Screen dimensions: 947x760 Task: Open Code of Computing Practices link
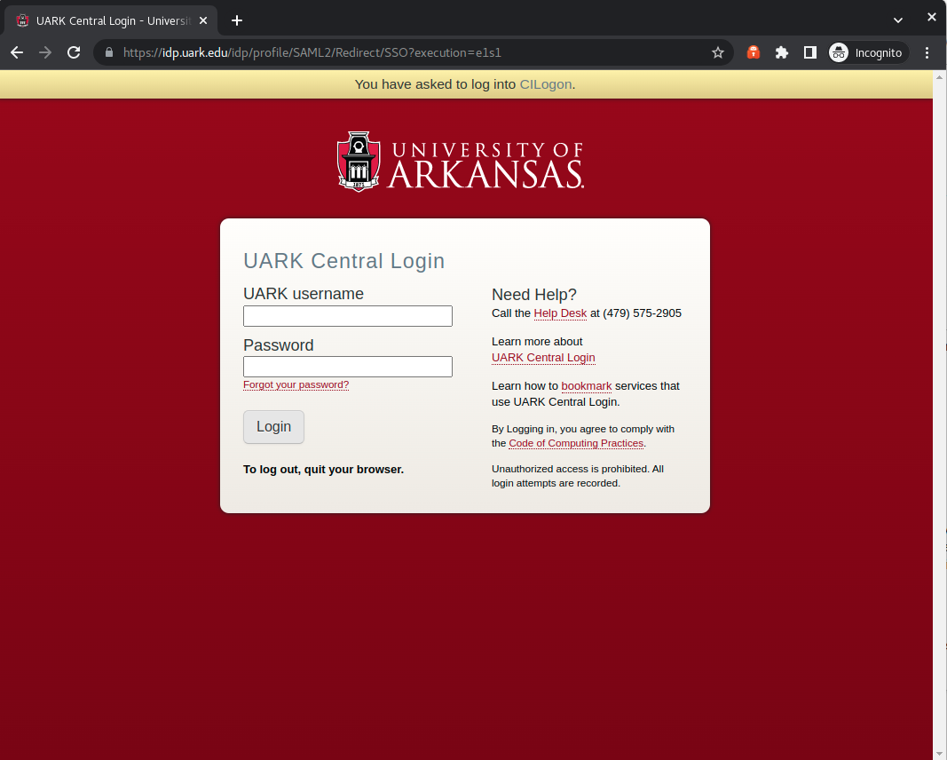click(x=576, y=443)
